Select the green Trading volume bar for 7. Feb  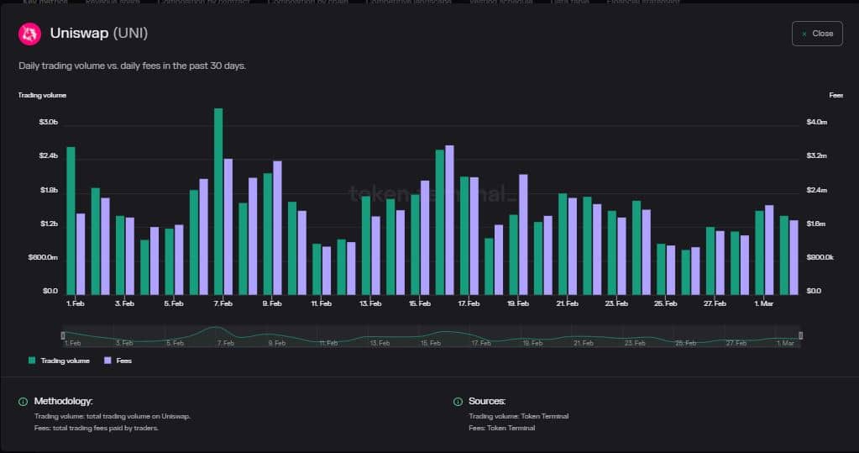pyautogui.click(x=218, y=201)
